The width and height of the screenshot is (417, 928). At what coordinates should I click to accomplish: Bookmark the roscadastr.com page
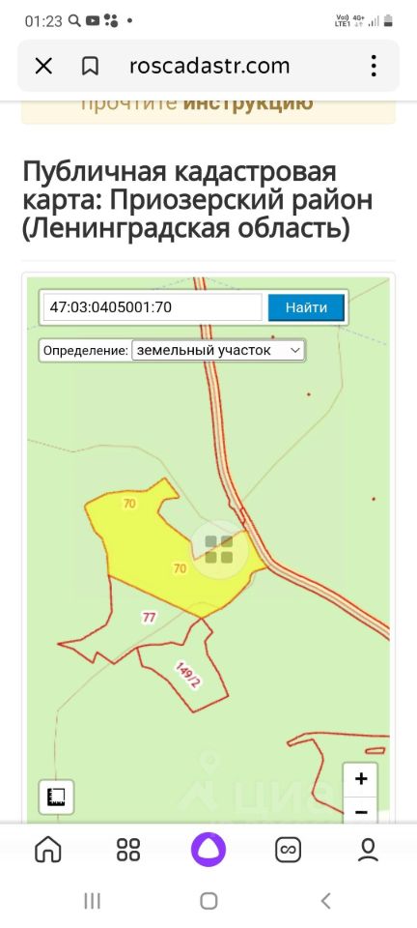point(90,66)
